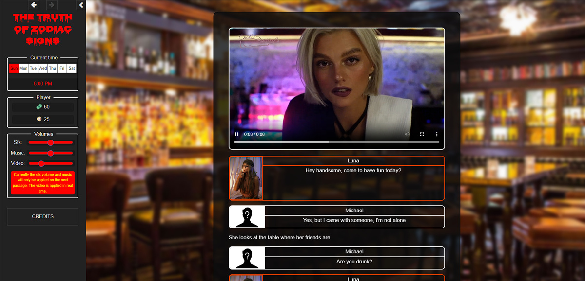The height and width of the screenshot is (281, 585).
Task: Go back with the left arrow button
Action: pyautogui.click(x=34, y=5)
